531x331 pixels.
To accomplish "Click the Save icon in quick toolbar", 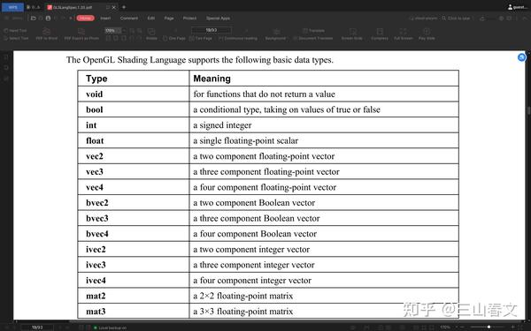I will coord(48,18).
